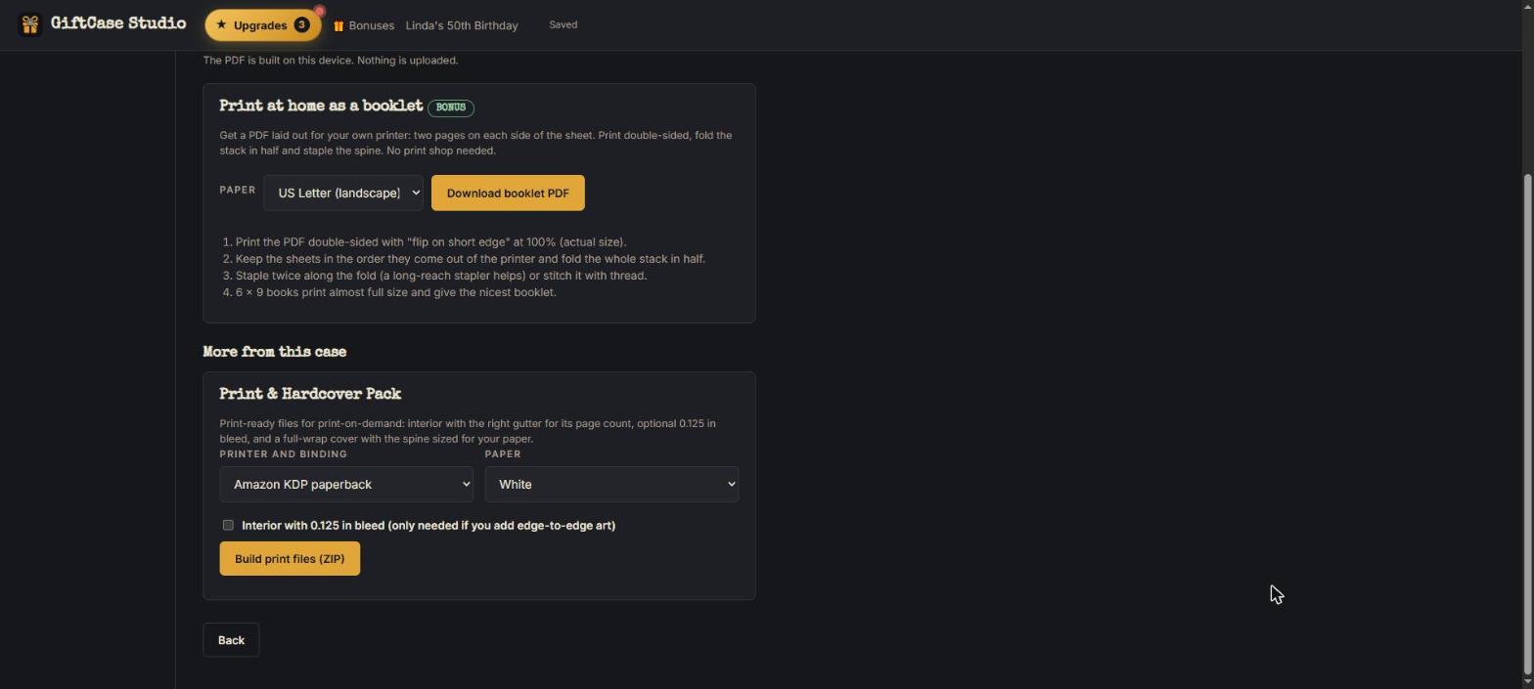Click the vertical scrollbar thumb
1534x689 pixels.
(x=1528, y=425)
